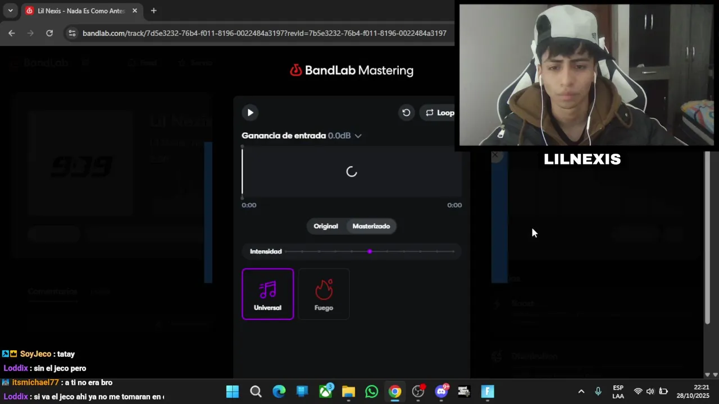This screenshot has height=404, width=719.
Task: Reload the BandLab page
Action: pos(49,33)
